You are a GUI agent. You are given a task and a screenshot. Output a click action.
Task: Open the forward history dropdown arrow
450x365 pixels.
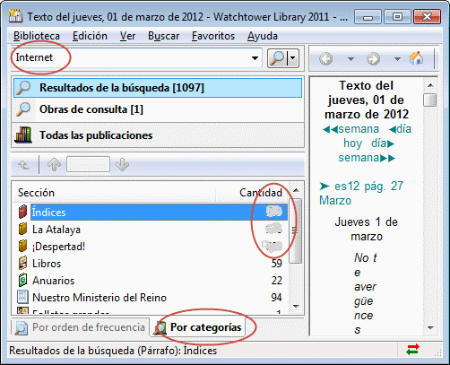coord(397,59)
